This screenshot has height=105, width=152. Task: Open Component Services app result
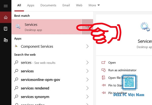[x=52, y=46]
